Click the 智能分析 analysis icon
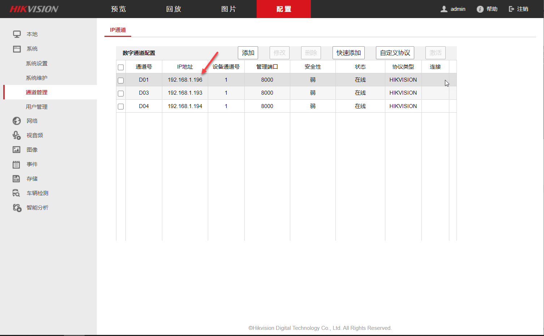 tap(17, 208)
